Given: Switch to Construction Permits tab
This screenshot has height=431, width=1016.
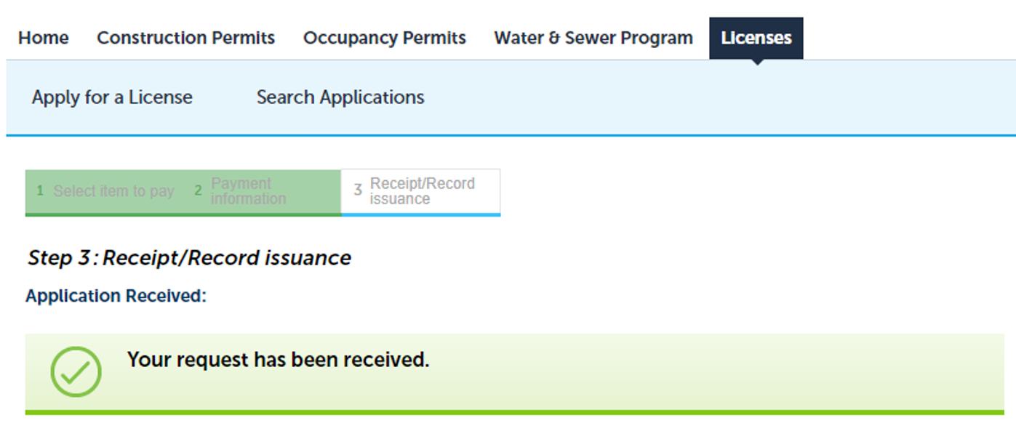Looking at the screenshot, I should pyautogui.click(x=186, y=38).
